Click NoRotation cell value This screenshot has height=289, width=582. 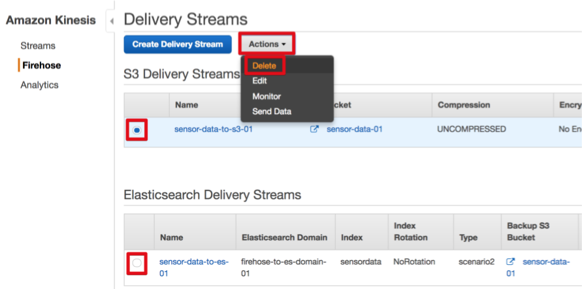click(414, 262)
